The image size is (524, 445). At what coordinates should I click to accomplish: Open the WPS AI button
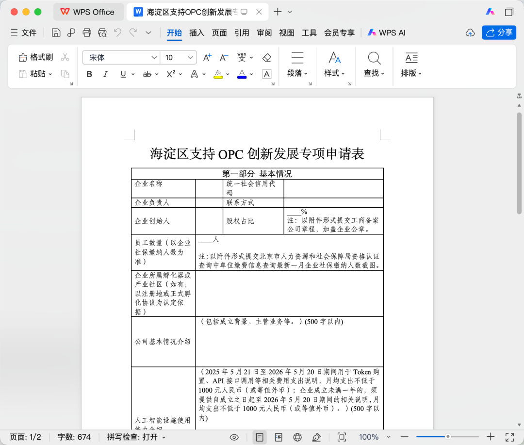pyautogui.click(x=386, y=33)
